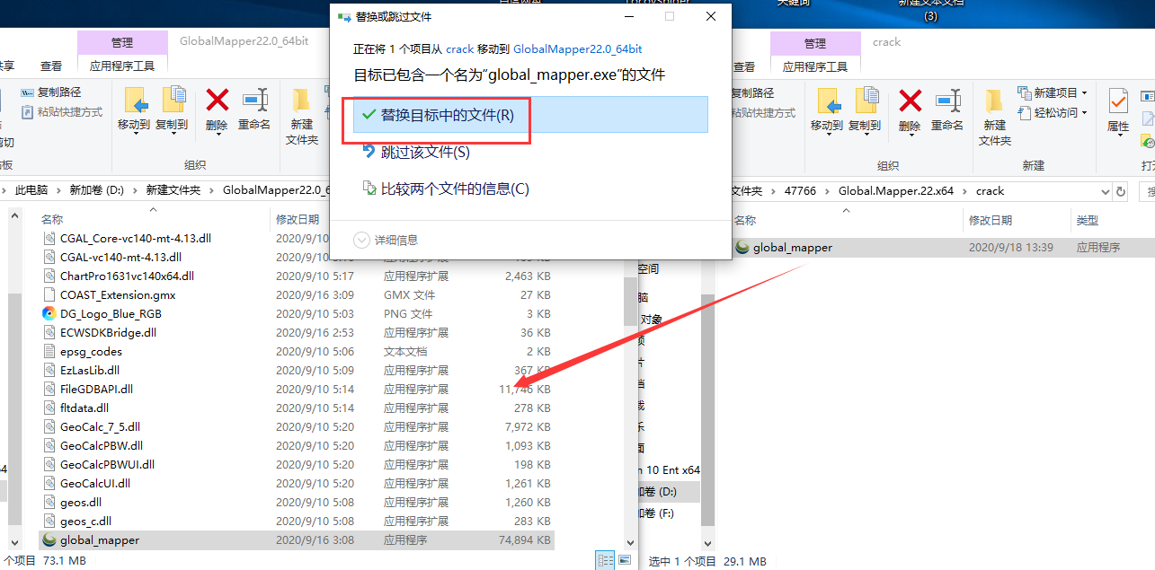The width and height of the screenshot is (1155, 570).
Task: Select ECWSDKBridge.dll file
Action: tap(108, 332)
